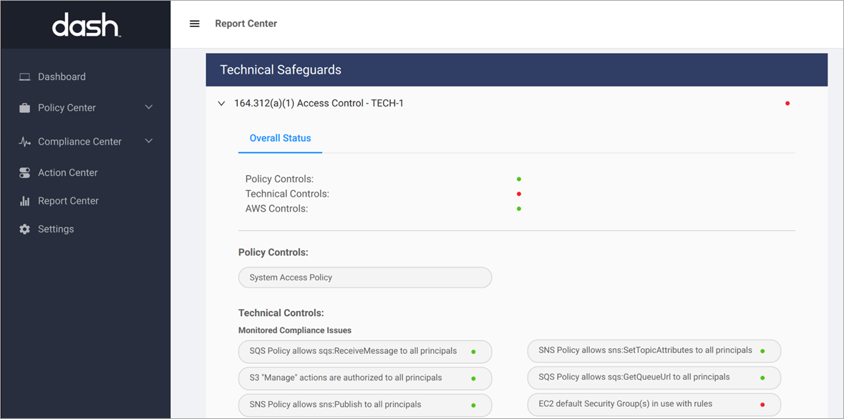This screenshot has height=419, width=844.
Task: Click SNS Policy allows sns:SetTopicAttributes issue
Action: pos(654,350)
